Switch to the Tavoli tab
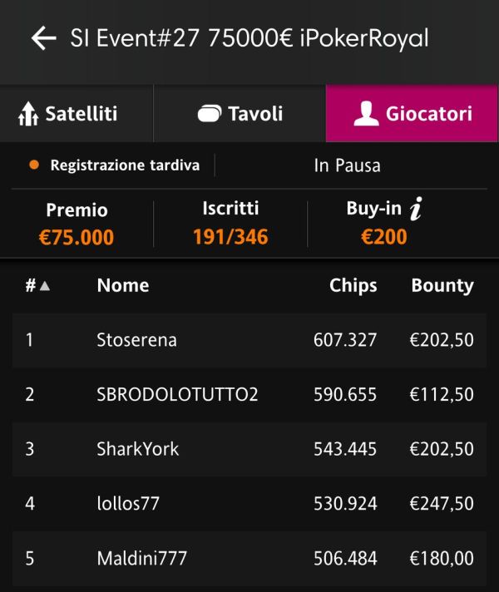Image resolution: width=499 pixels, height=592 pixels. [240, 114]
